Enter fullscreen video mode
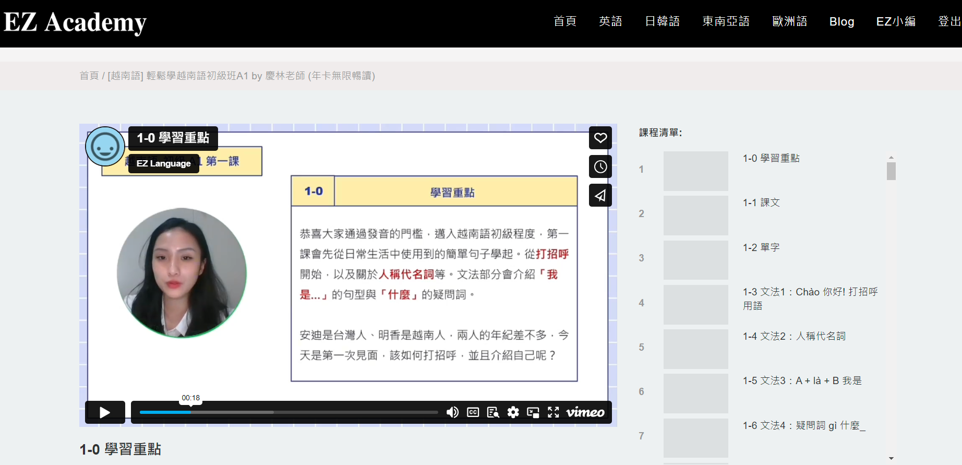962x465 pixels. click(x=553, y=412)
